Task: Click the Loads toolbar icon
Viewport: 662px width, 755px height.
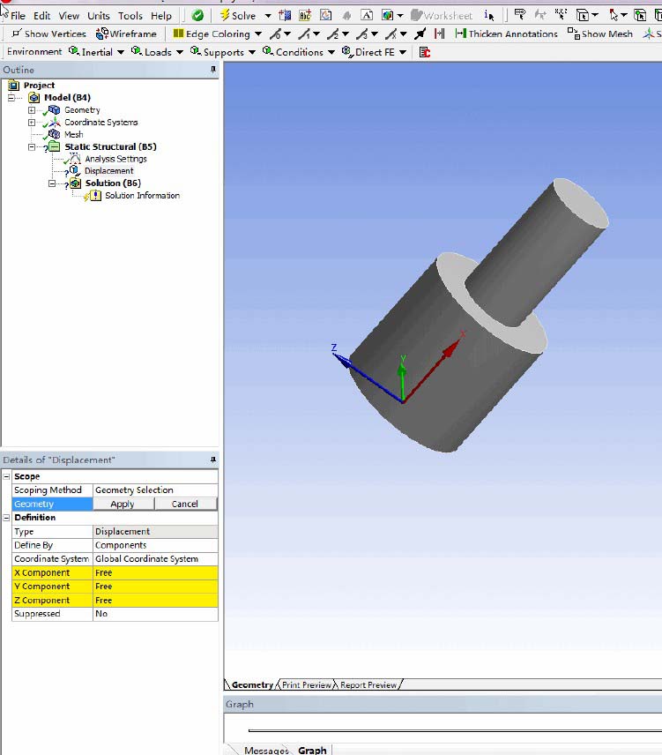Action: click(x=137, y=51)
